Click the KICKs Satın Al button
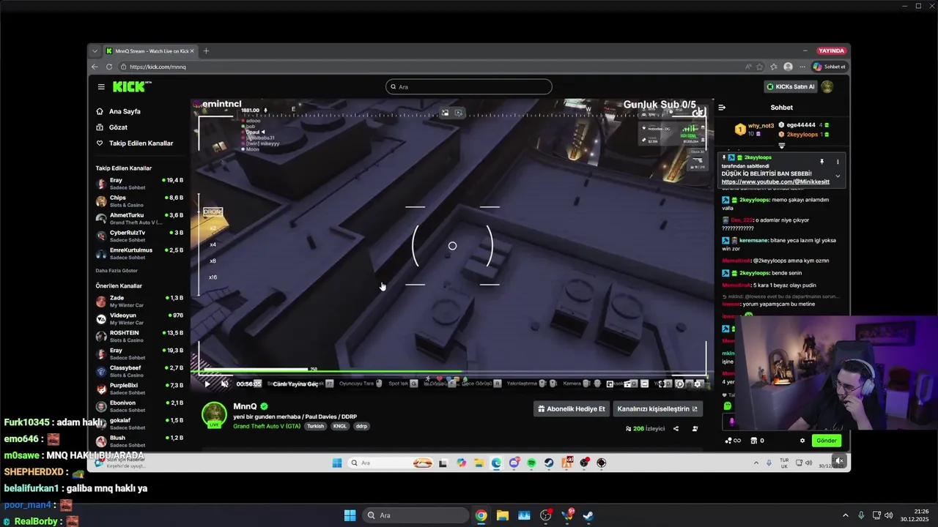The height and width of the screenshot is (527, 938). (790, 86)
